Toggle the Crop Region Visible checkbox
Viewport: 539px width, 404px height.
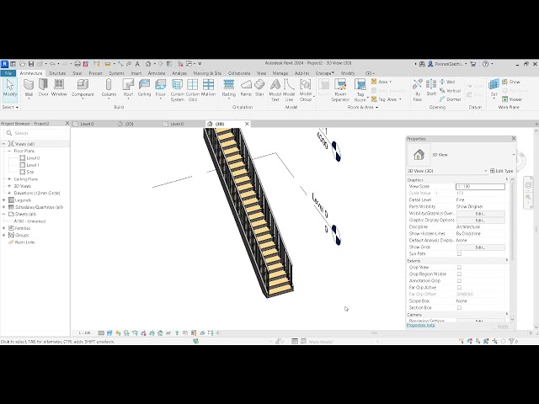459,274
